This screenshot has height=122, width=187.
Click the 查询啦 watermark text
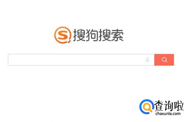pos(169,106)
